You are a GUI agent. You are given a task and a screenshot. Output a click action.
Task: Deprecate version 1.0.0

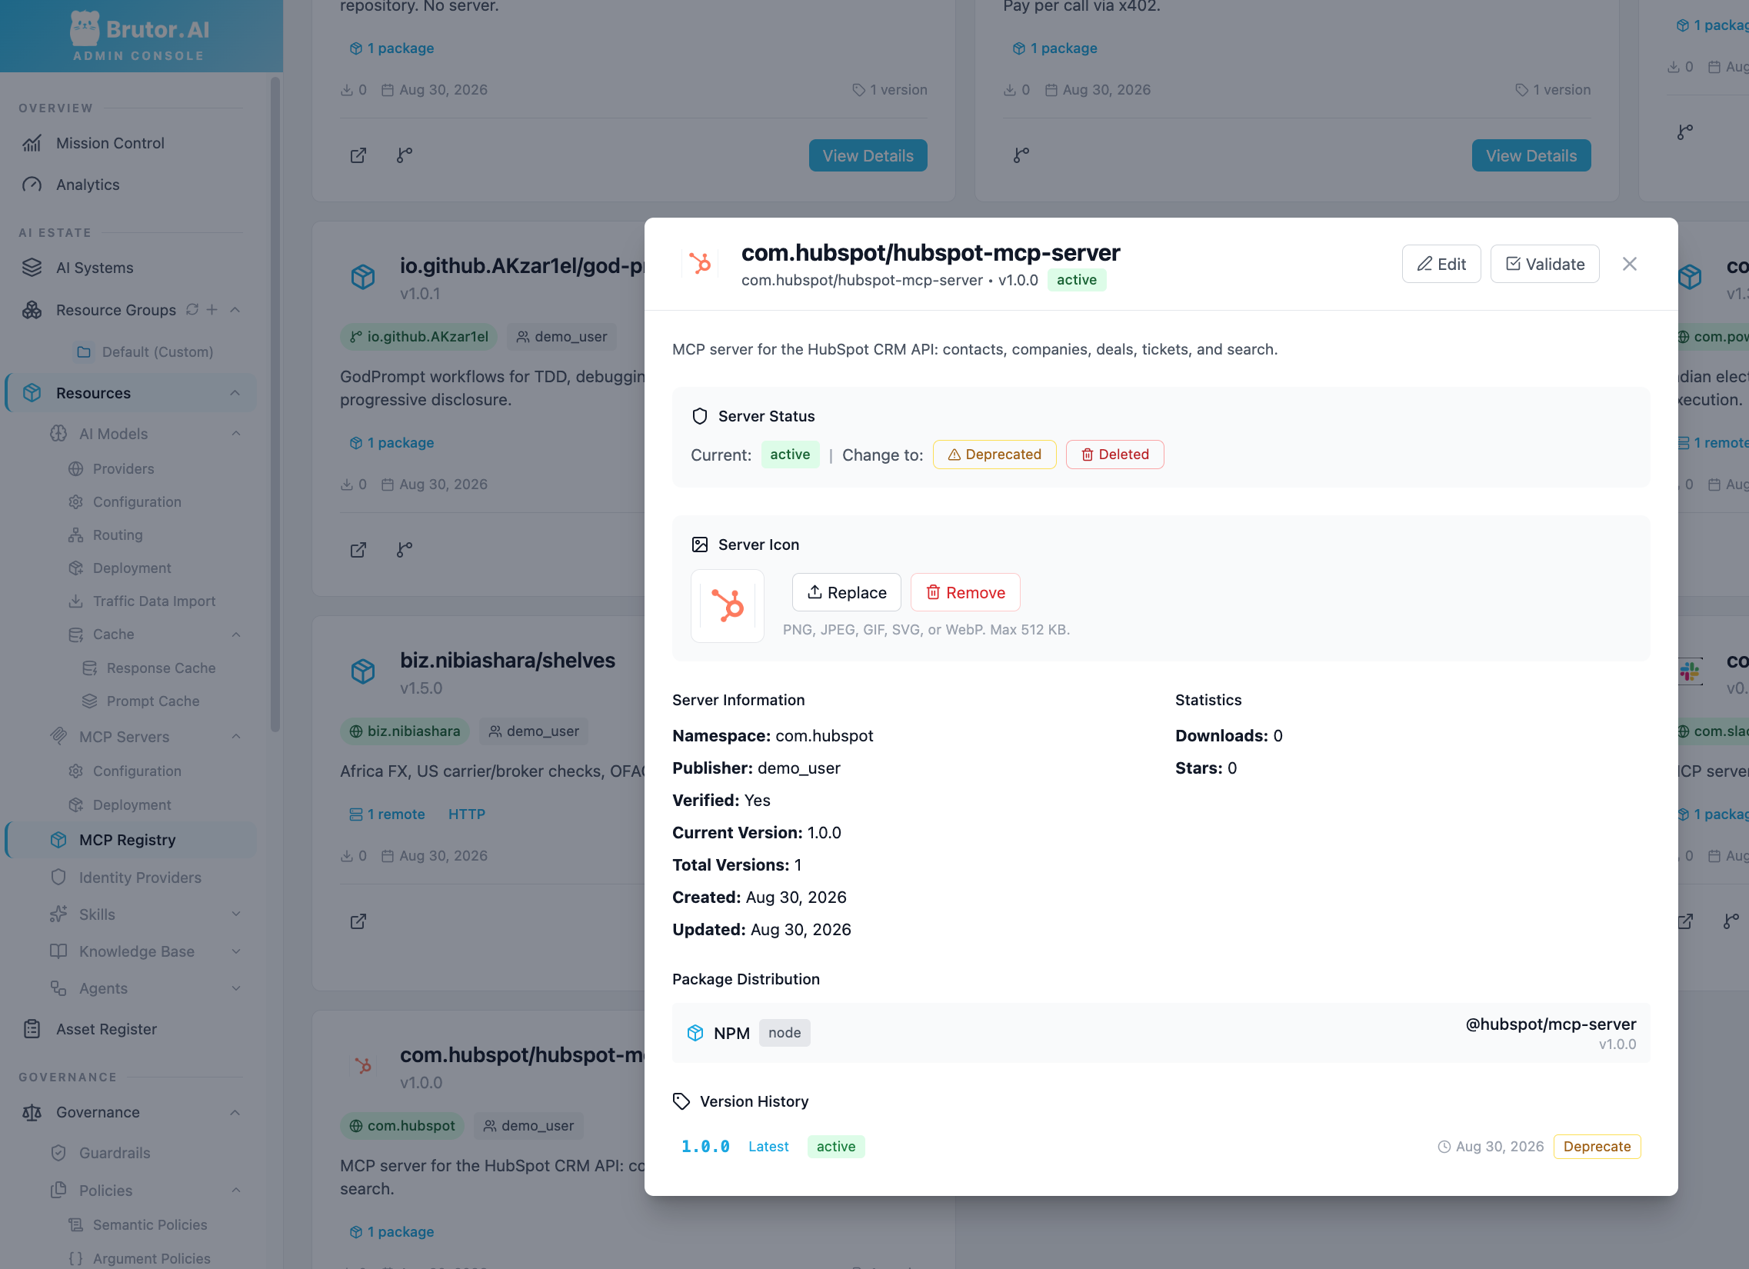click(x=1596, y=1146)
